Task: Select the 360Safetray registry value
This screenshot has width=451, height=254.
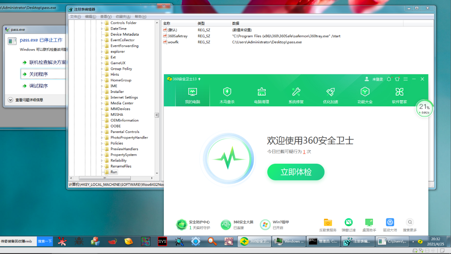Action: click(177, 36)
